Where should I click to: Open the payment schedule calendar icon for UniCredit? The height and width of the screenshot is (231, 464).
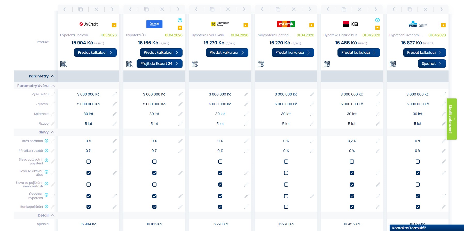64,64
